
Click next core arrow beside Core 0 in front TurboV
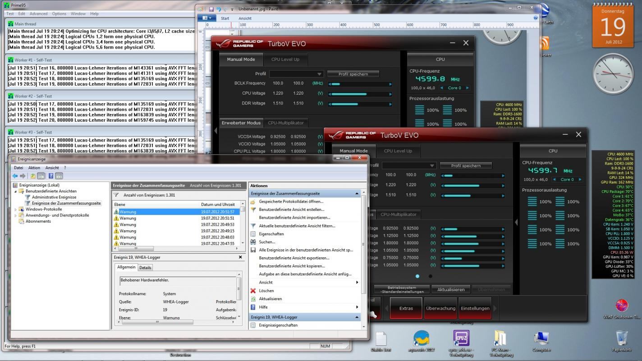click(580, 179)
